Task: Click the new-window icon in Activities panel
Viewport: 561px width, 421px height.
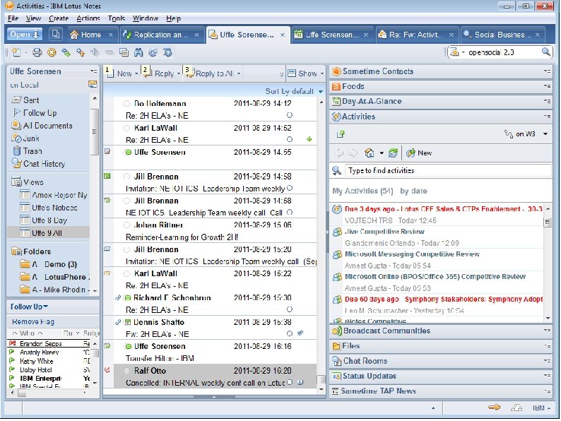Action: point(341,134)
